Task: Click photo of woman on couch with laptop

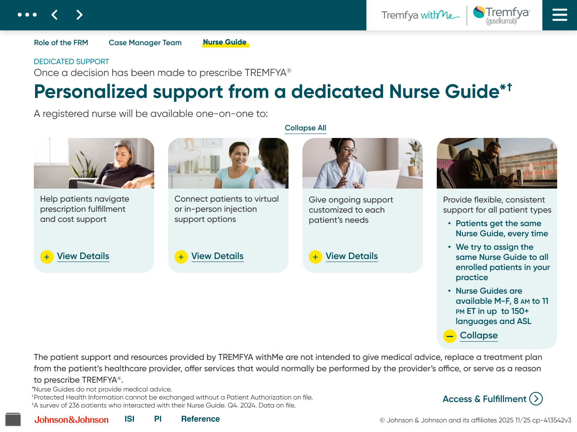Action: point(94,163)
